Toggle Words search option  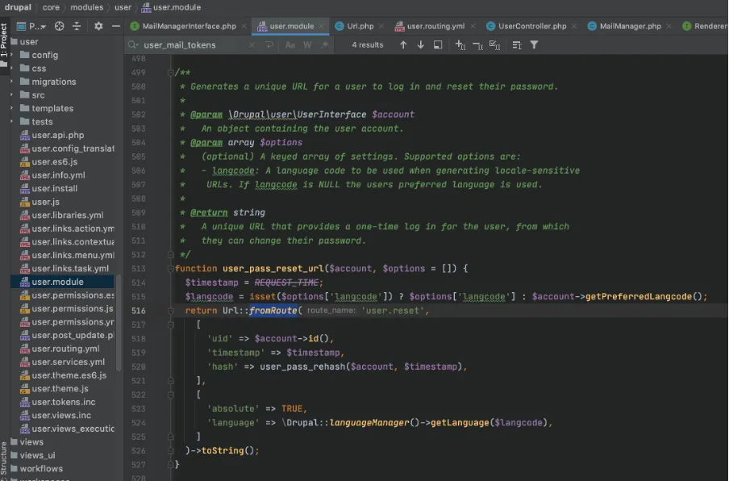[x=307, y=45]
